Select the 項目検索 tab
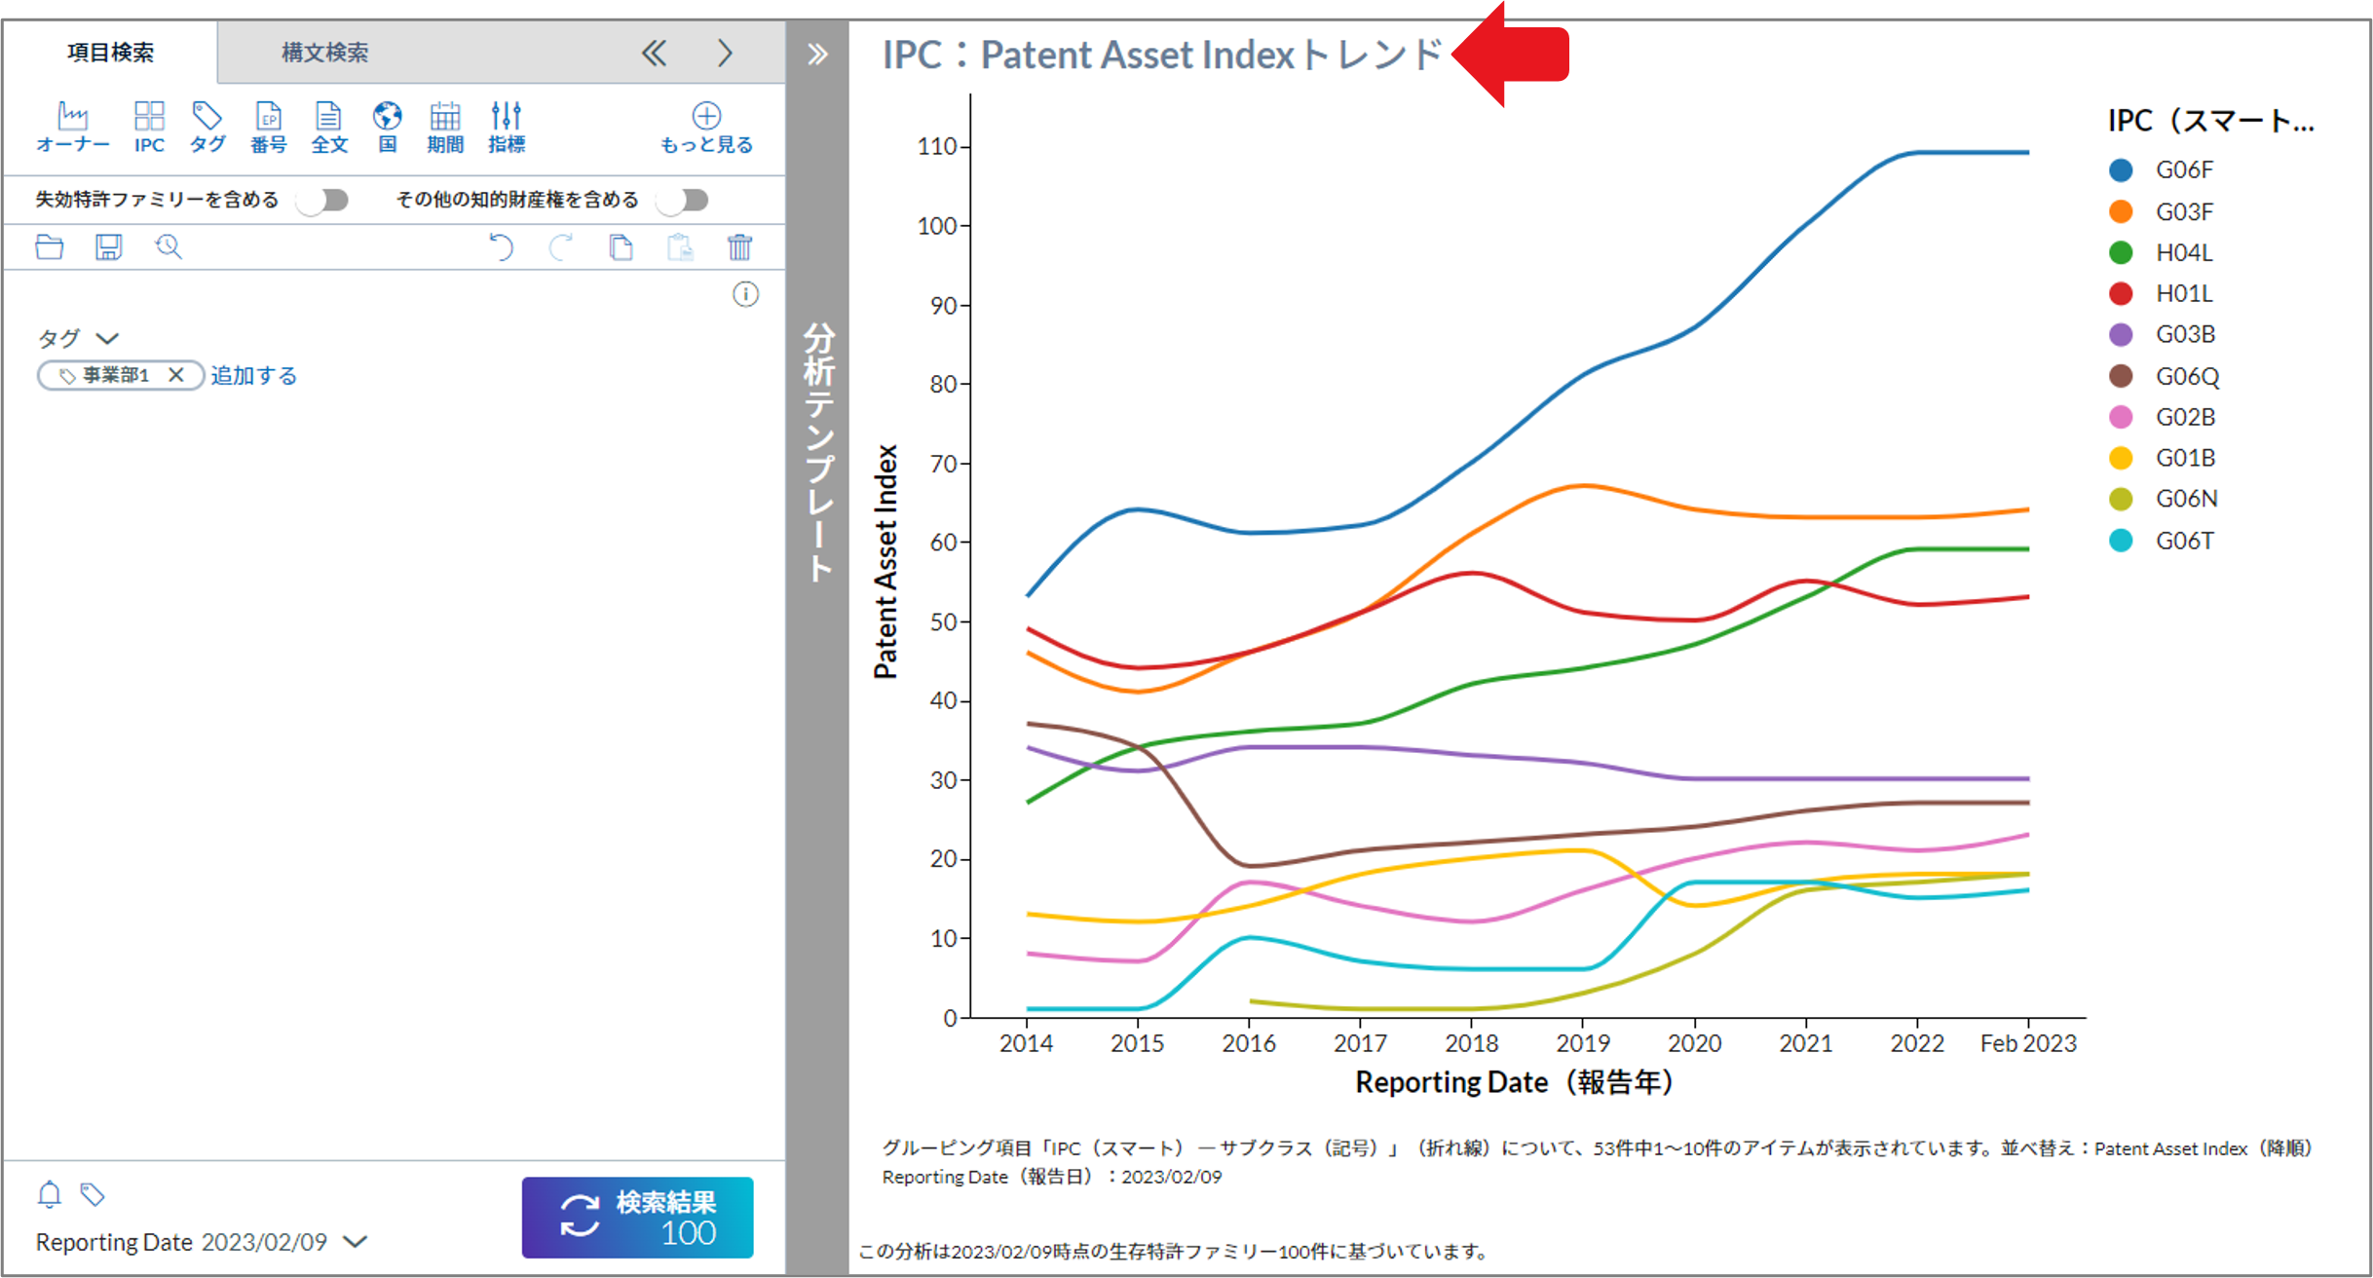The height and width of the screenshot is (1278, 2373). [x=110, y=53]
